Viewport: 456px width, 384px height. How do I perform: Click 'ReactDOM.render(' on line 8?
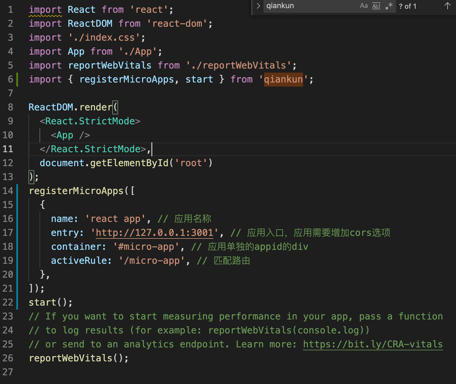[73, 107]
